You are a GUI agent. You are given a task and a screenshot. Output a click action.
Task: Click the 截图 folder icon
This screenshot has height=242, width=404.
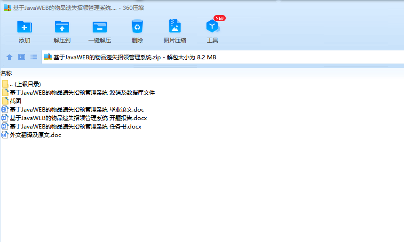[5, 101]
